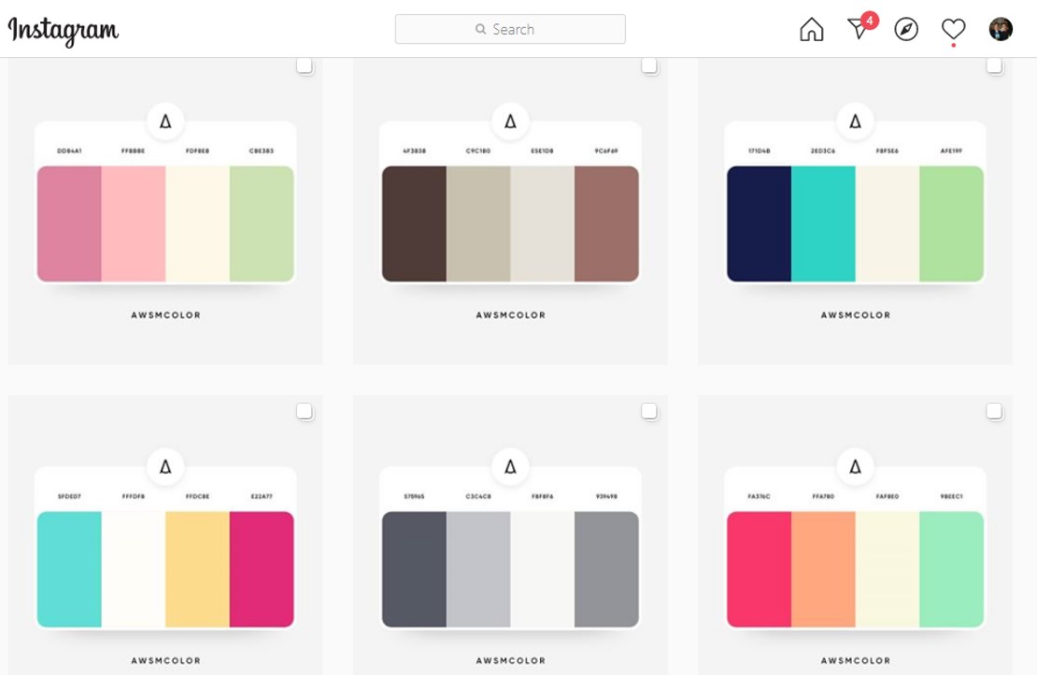Click the mauve-brown swatch in brown palette

pos(606,223)
